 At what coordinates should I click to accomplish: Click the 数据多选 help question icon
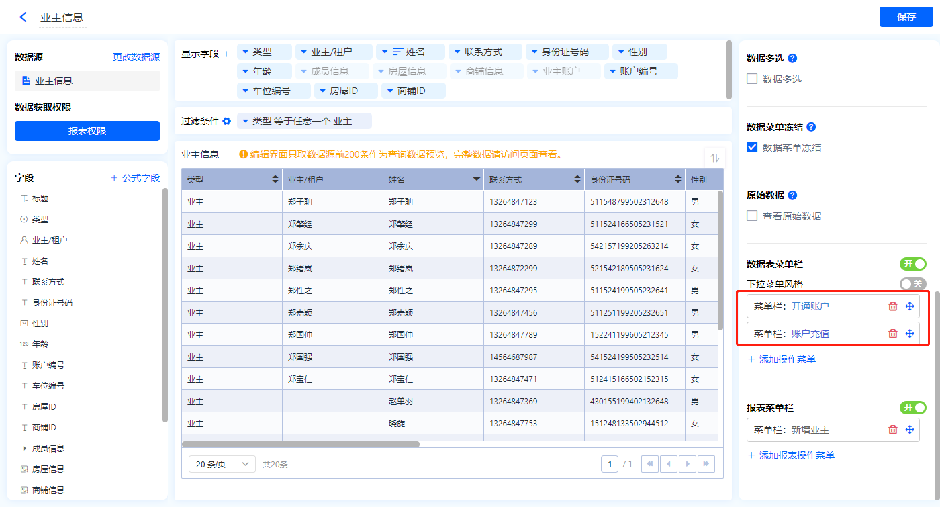click(792, 58)
